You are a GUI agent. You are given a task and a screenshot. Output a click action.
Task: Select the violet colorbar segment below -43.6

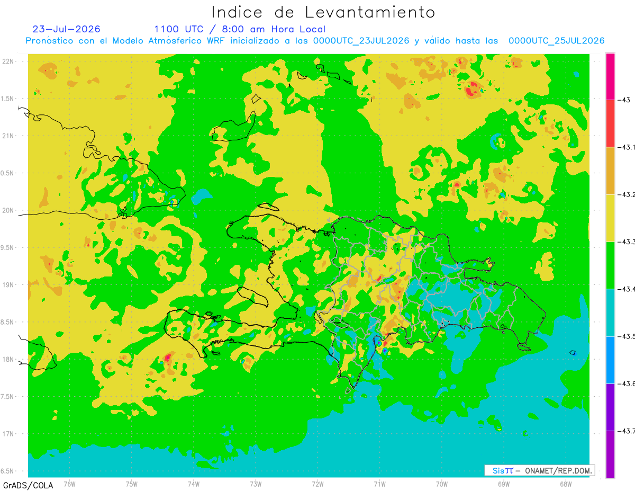610,407
